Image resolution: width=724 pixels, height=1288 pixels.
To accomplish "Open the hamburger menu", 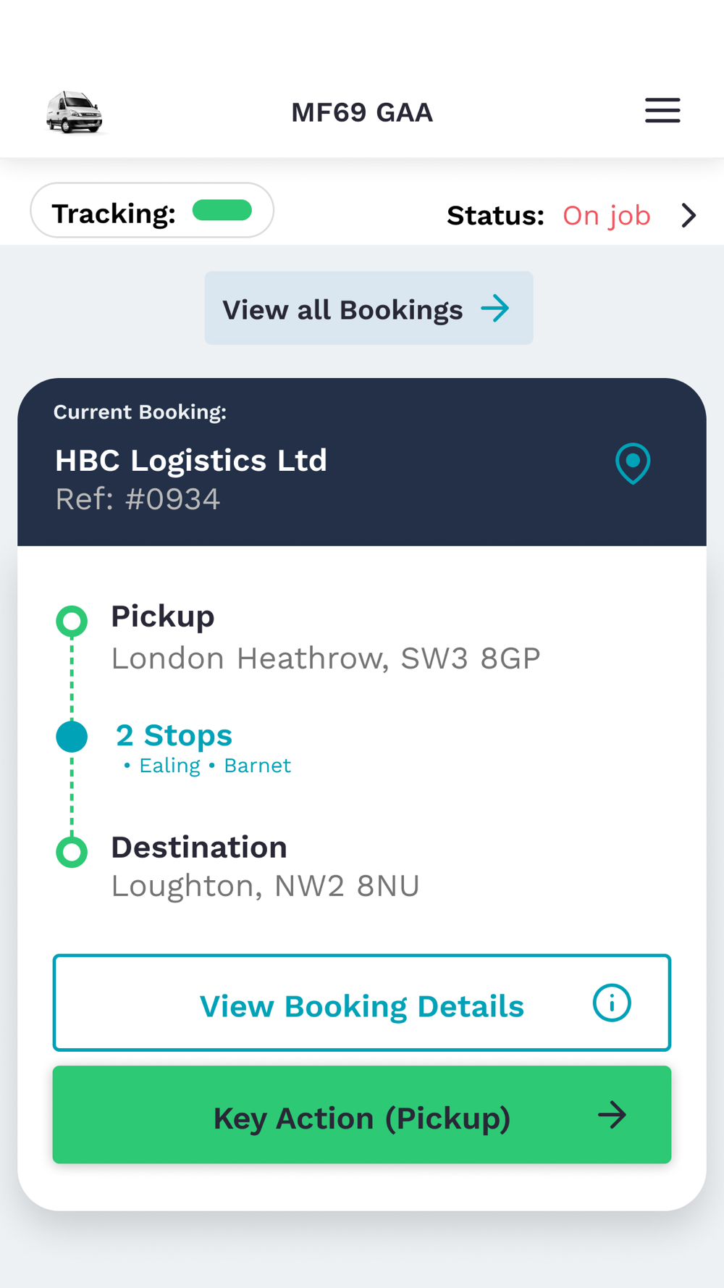I will point(662,111).
